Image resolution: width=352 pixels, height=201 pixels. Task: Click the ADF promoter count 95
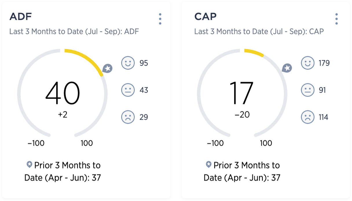pyautogui.click(x=144, y=63)
